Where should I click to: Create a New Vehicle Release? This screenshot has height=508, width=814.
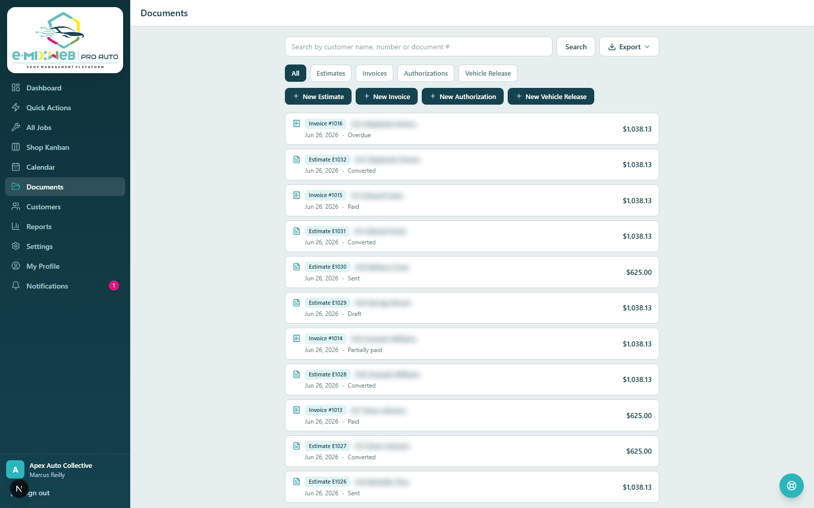point(551,97)
